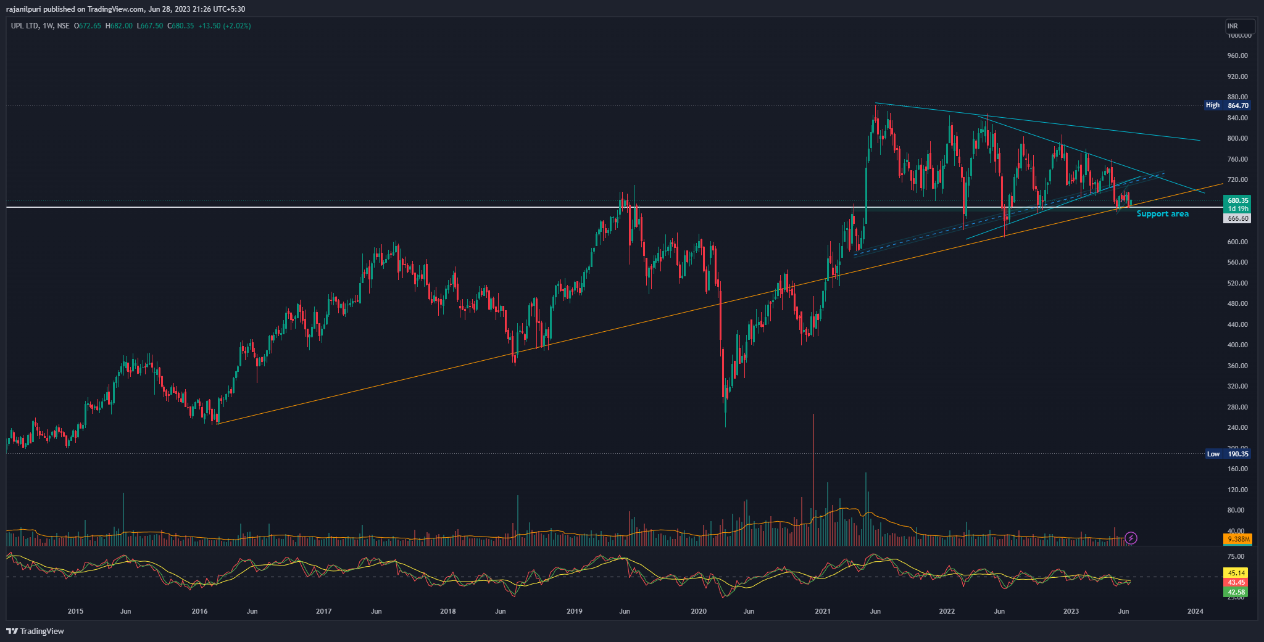Select the Support area text annotation
Screen dimensions: 1264x642
click(1162, 214)
